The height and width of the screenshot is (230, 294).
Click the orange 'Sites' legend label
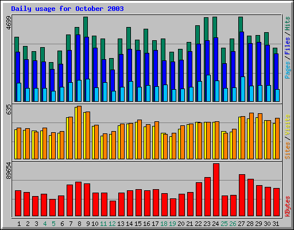click(x=288, y=151)
